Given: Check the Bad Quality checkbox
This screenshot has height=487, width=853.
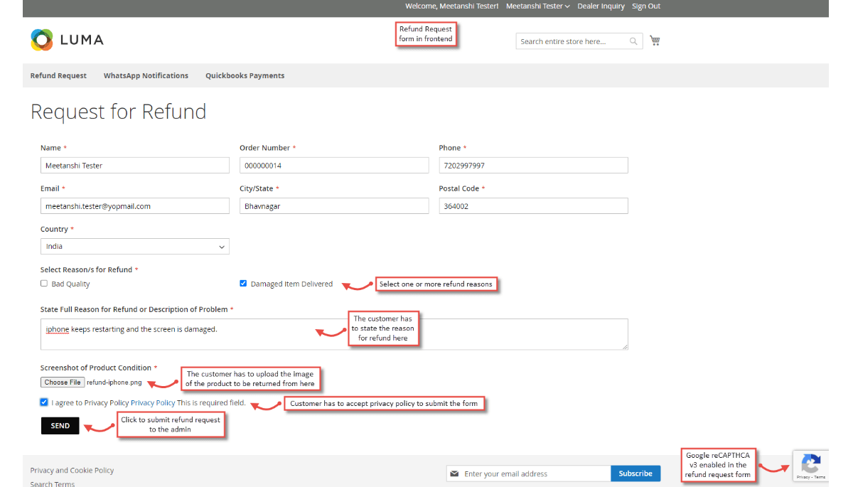Looking at the screenshot, I should pos(45,284).
